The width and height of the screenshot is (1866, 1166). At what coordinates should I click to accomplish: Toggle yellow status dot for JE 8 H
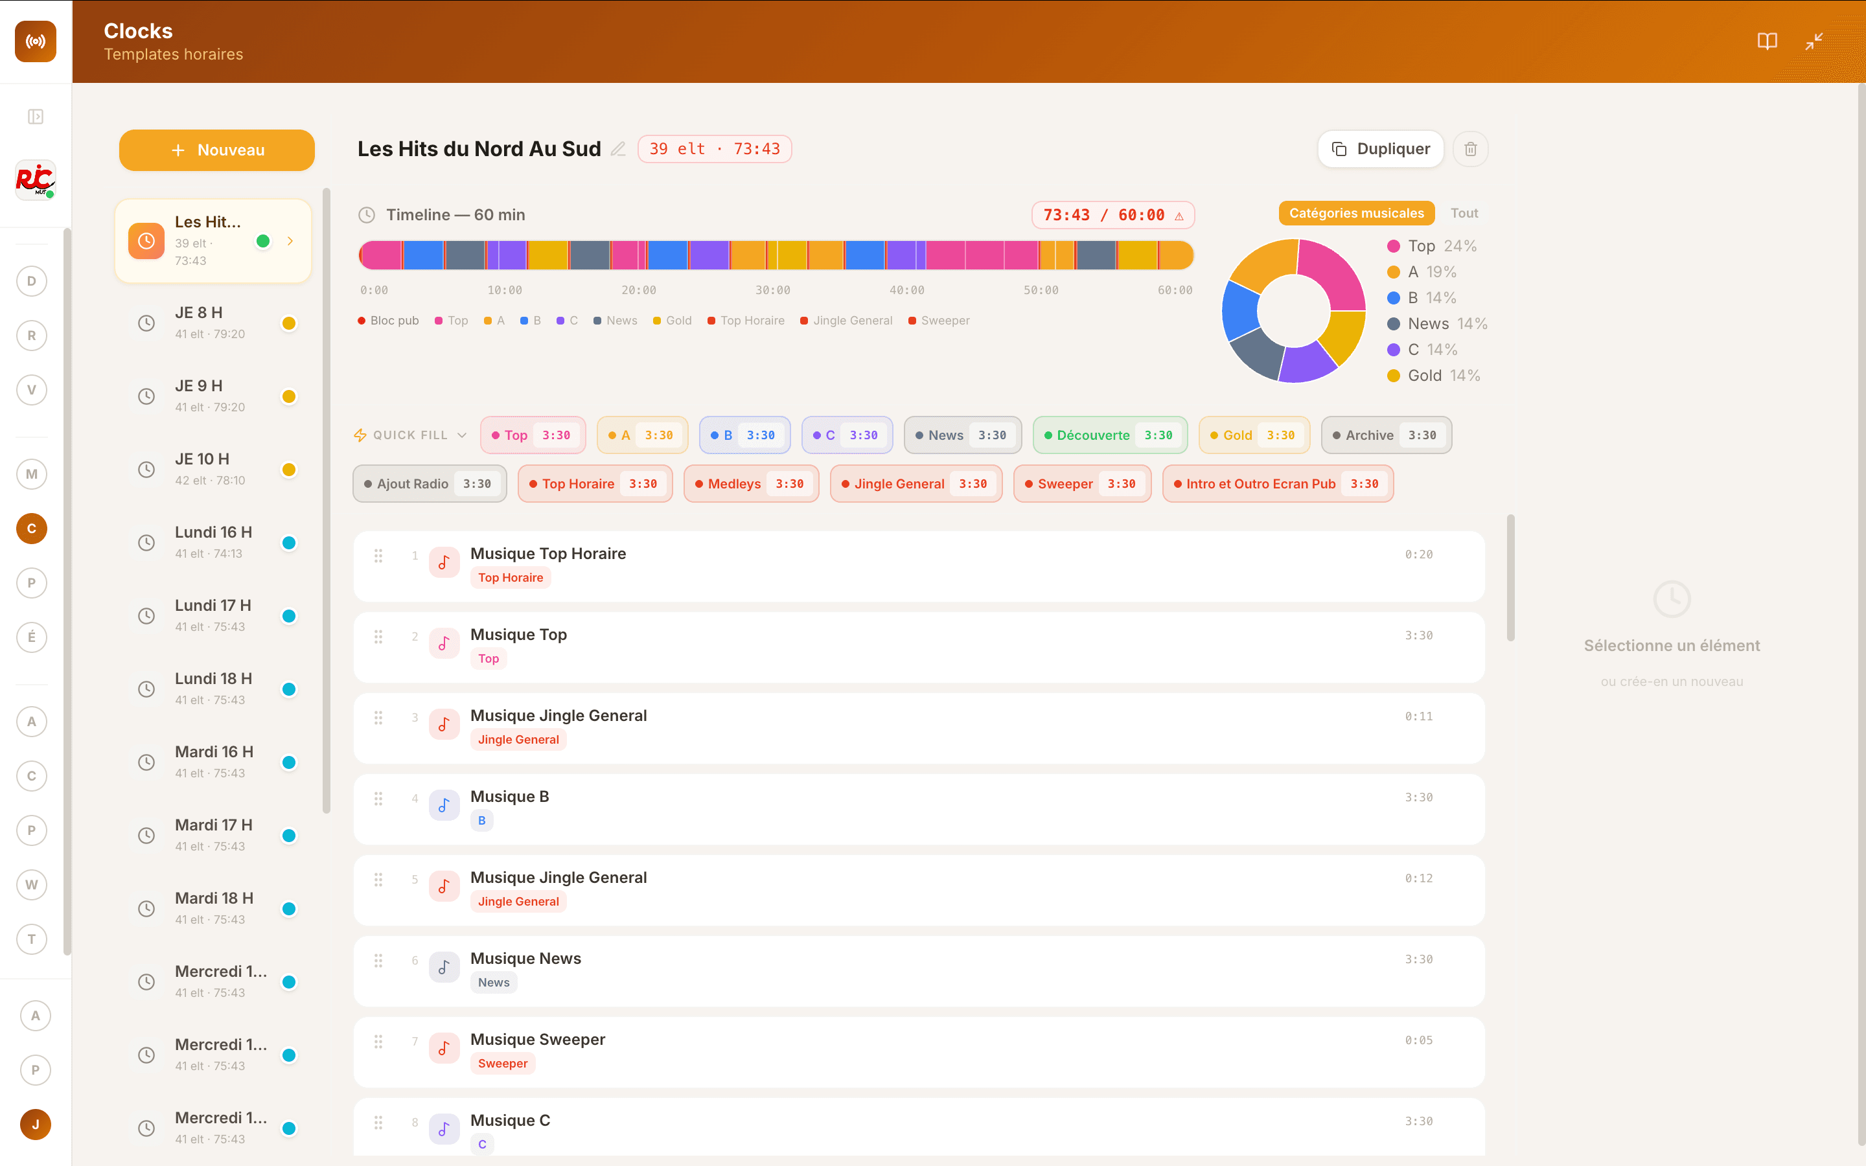[x=289, y=323]
